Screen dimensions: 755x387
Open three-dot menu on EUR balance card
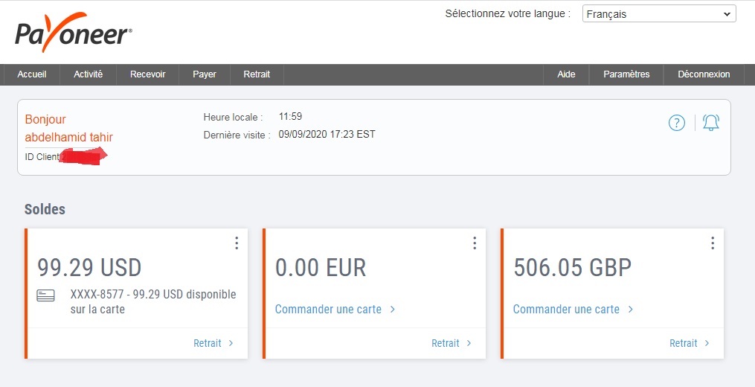tap(475, 243)
